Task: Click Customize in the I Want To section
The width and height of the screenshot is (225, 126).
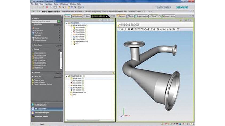Action: tap(58, 77)
